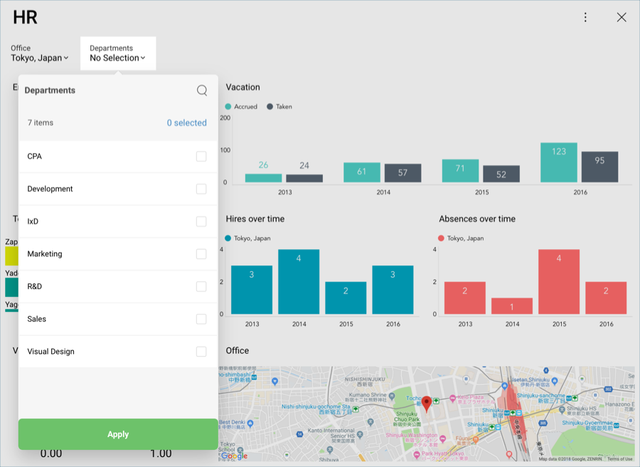
Task: Expand the Office Tokyo, Japan dropdown
Action: [x=40, y=58]
